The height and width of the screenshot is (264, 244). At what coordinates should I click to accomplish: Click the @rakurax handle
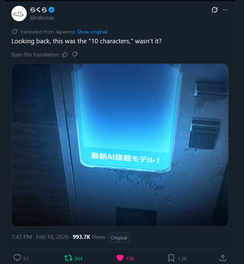point(42,18)
